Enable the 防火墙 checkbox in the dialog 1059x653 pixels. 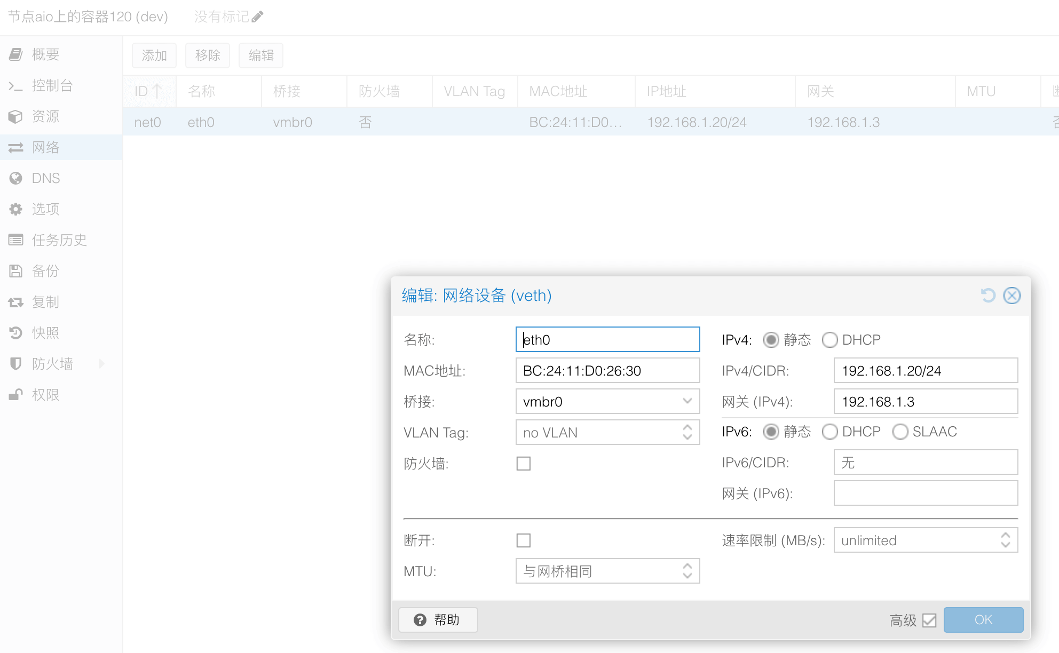(524, 464)
